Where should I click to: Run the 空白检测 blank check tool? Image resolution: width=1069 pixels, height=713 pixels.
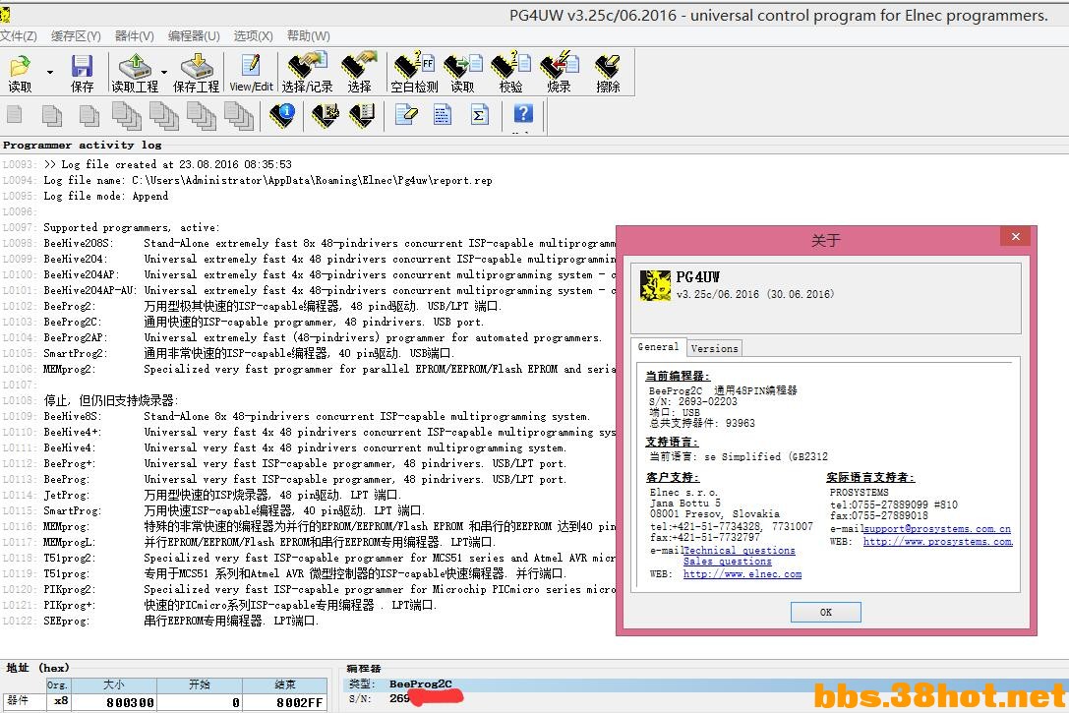click(x=414, y=72)
